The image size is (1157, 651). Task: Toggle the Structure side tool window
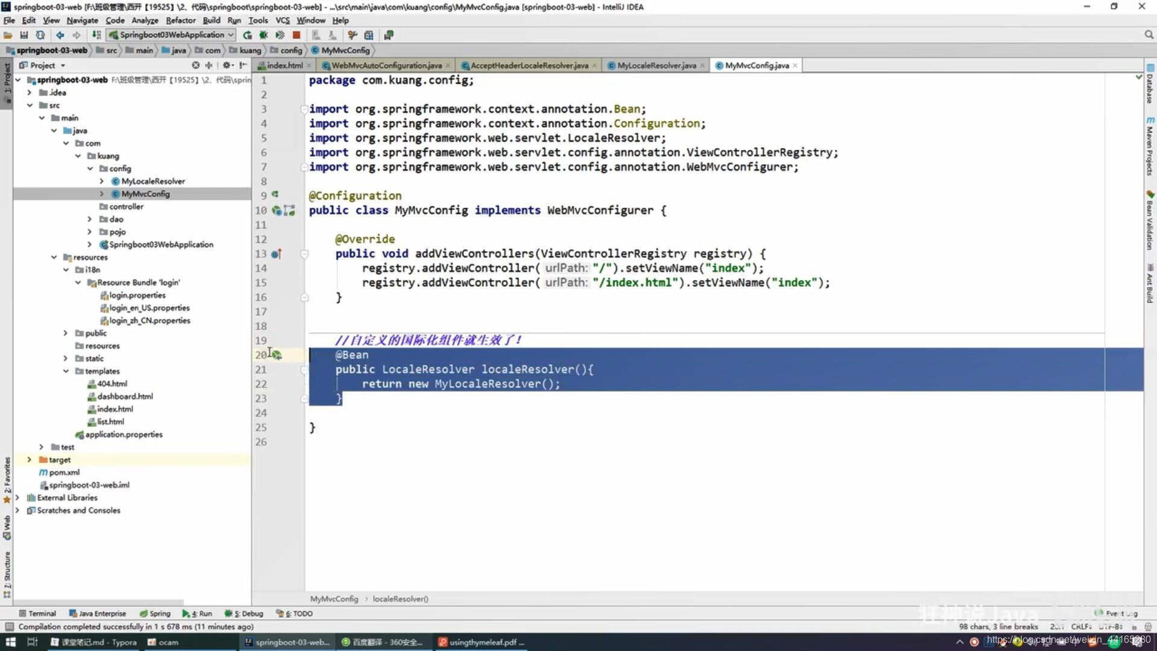pos(7,574)
